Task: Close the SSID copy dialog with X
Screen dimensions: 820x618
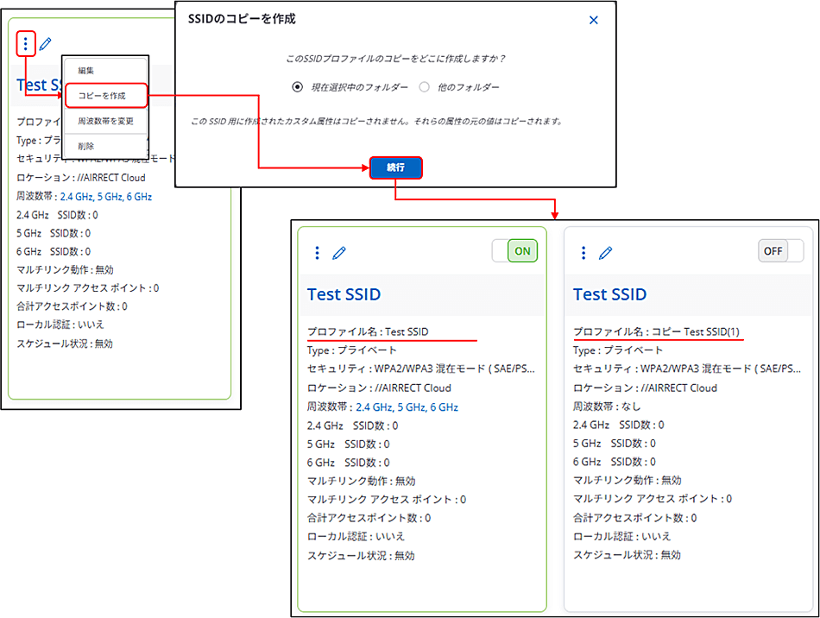Action: point(593,20)
